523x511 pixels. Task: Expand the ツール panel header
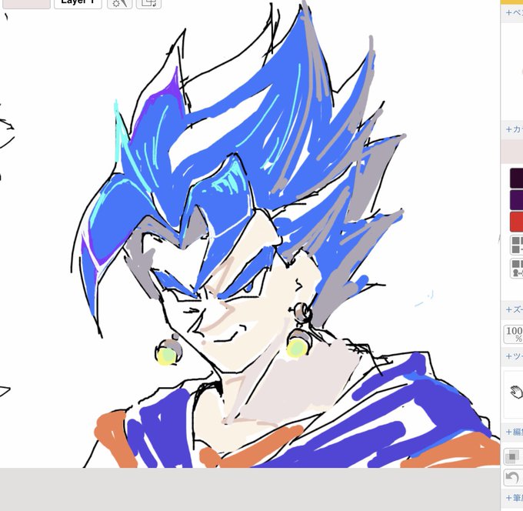pos(514,356)
